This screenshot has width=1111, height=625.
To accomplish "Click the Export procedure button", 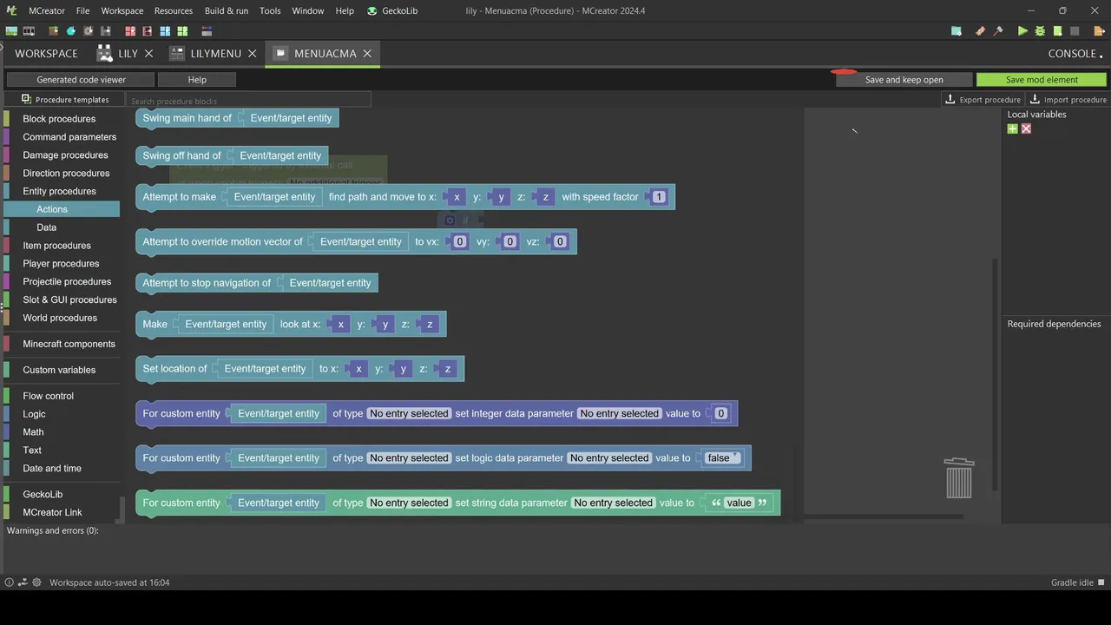I will [983, 100].
